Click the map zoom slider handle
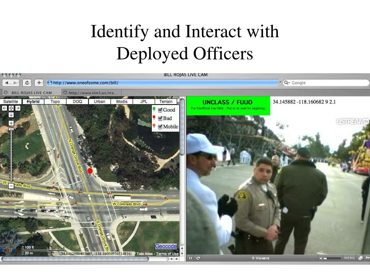370x277 pixels. point(11,129)
